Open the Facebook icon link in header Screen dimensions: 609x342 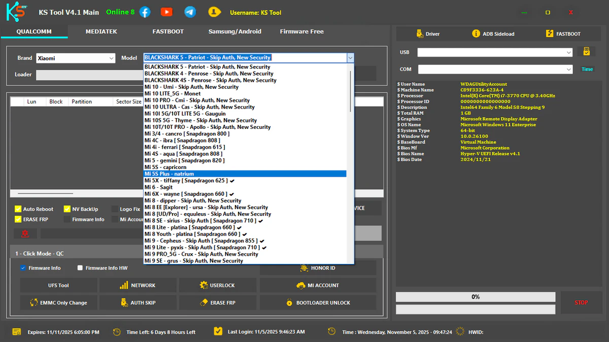click(145, 12)
